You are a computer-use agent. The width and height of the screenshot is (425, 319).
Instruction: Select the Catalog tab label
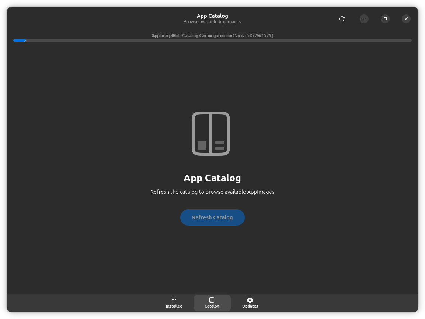[212, 306]
